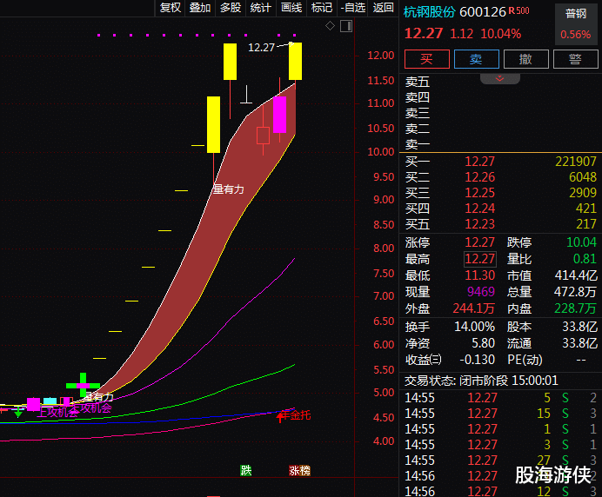
Task: Click the 12.27 price label on chart
Action: click(x=261, y=48)
